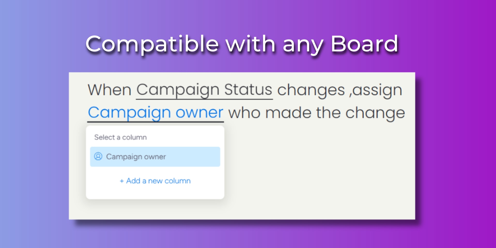Open the blue Campaign owner sentence field
This screenshot has width=496, height=248.
(156, 113)
